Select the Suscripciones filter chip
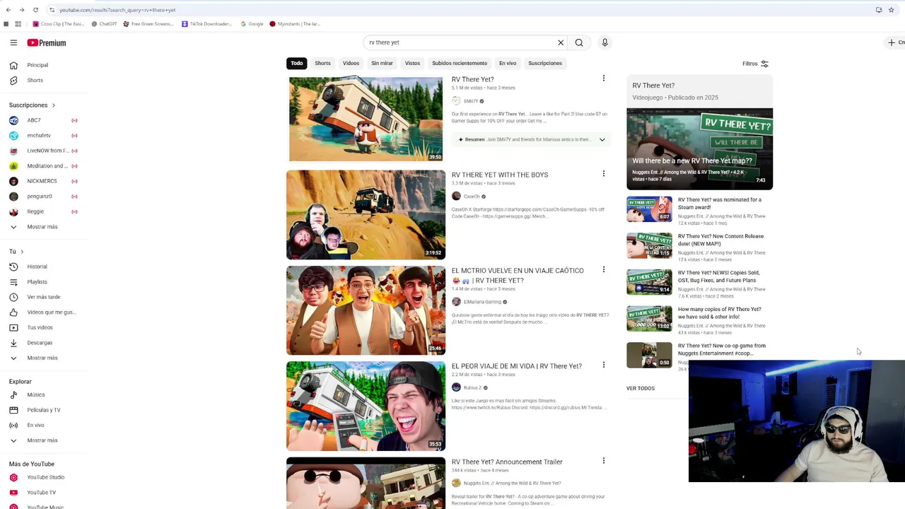Viewport: 905px width, 509px height. (545, 64)
